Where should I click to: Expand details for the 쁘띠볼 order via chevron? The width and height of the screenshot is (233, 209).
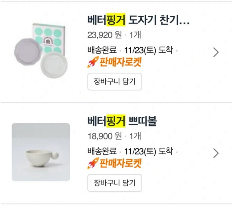(216, 153)
